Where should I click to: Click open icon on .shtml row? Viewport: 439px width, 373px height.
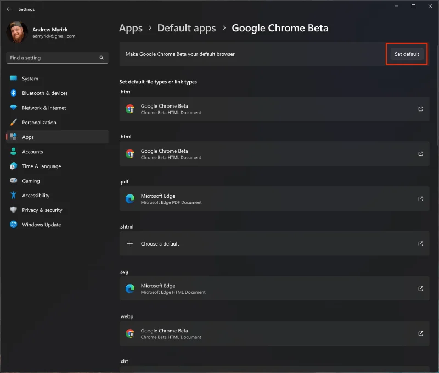point(420,243)
